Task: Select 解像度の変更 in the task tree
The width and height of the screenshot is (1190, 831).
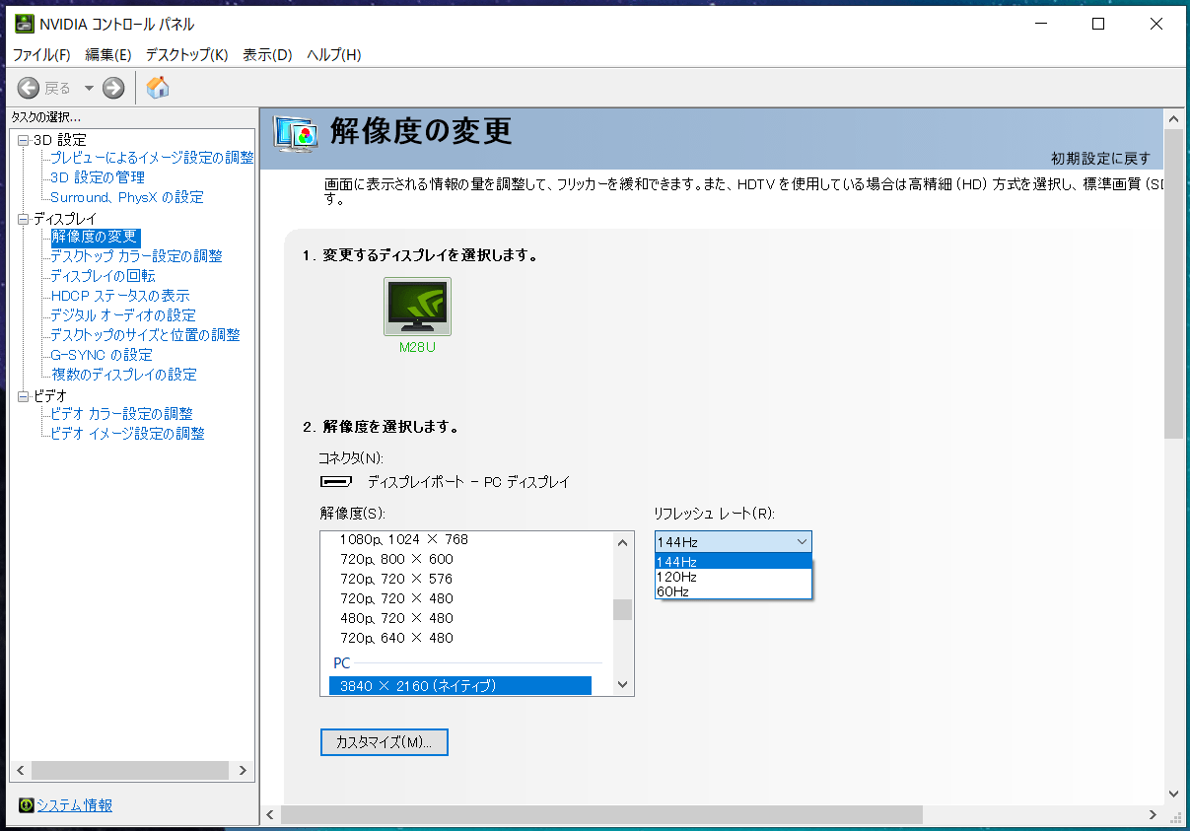Action: coord(95,237)
